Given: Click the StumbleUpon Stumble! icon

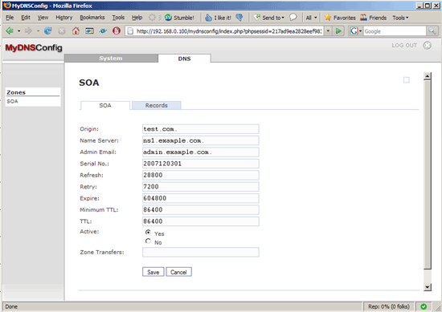Looking at the screenshot, I should click(x=168, y=18).
